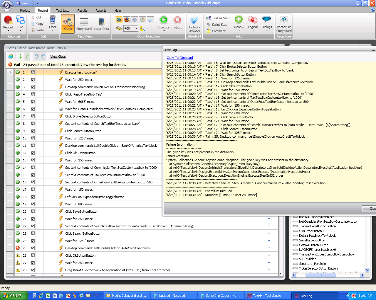
Task: Open the Reports ribbon tab
Action: click(101, 11)
